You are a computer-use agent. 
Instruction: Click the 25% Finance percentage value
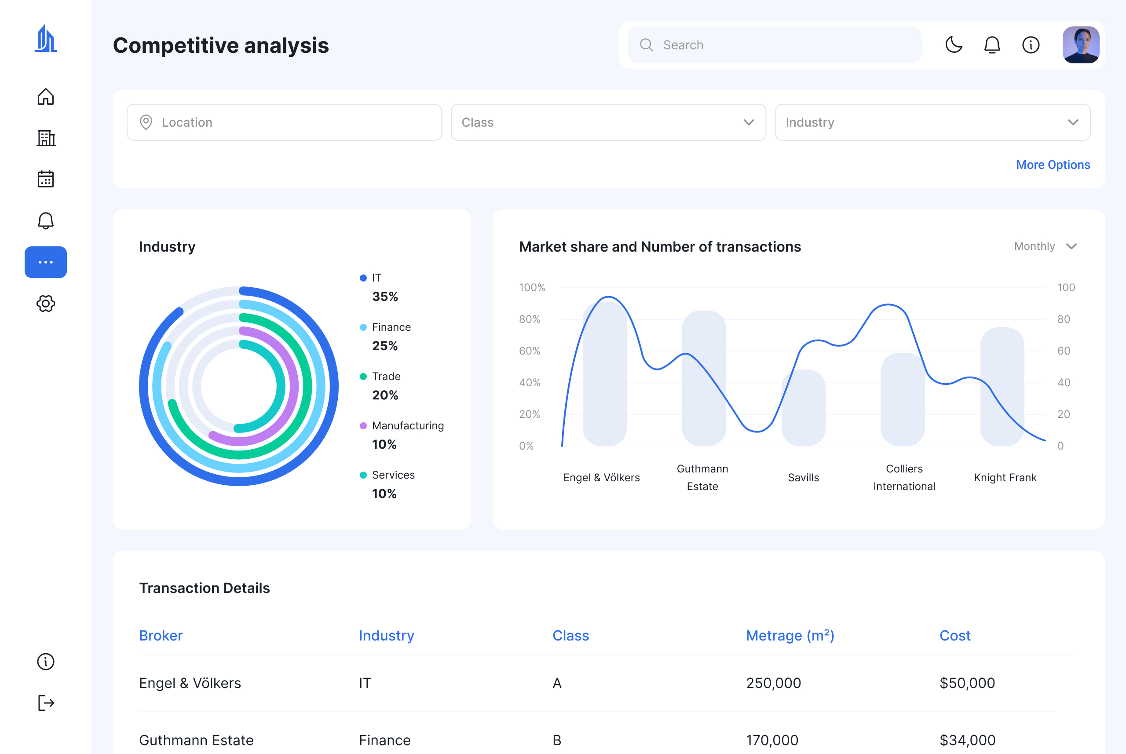coord(384,346)
